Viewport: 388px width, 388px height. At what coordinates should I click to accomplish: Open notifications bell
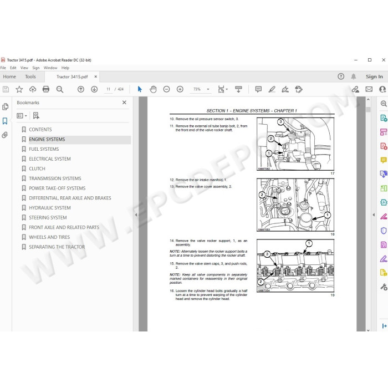pyautogui.click(x=354, y=76)
